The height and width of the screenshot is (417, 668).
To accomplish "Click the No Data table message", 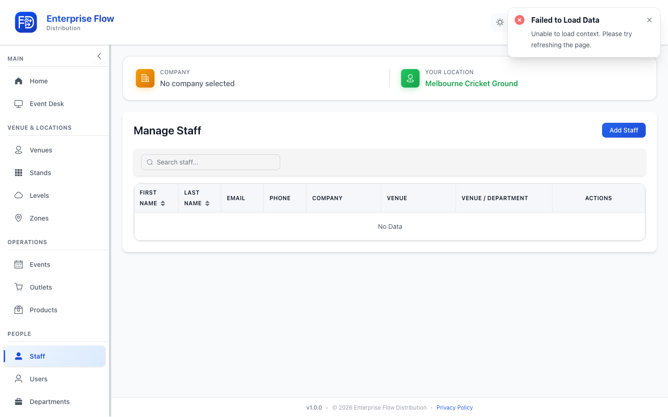I will coord(390,227).
